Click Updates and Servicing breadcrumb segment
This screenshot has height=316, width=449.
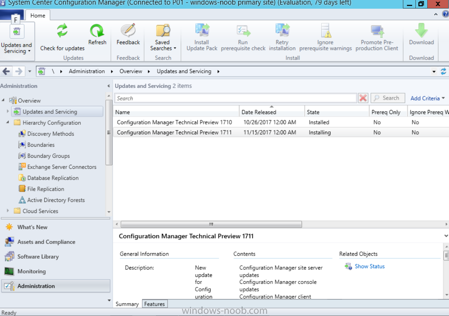(184, 71)
